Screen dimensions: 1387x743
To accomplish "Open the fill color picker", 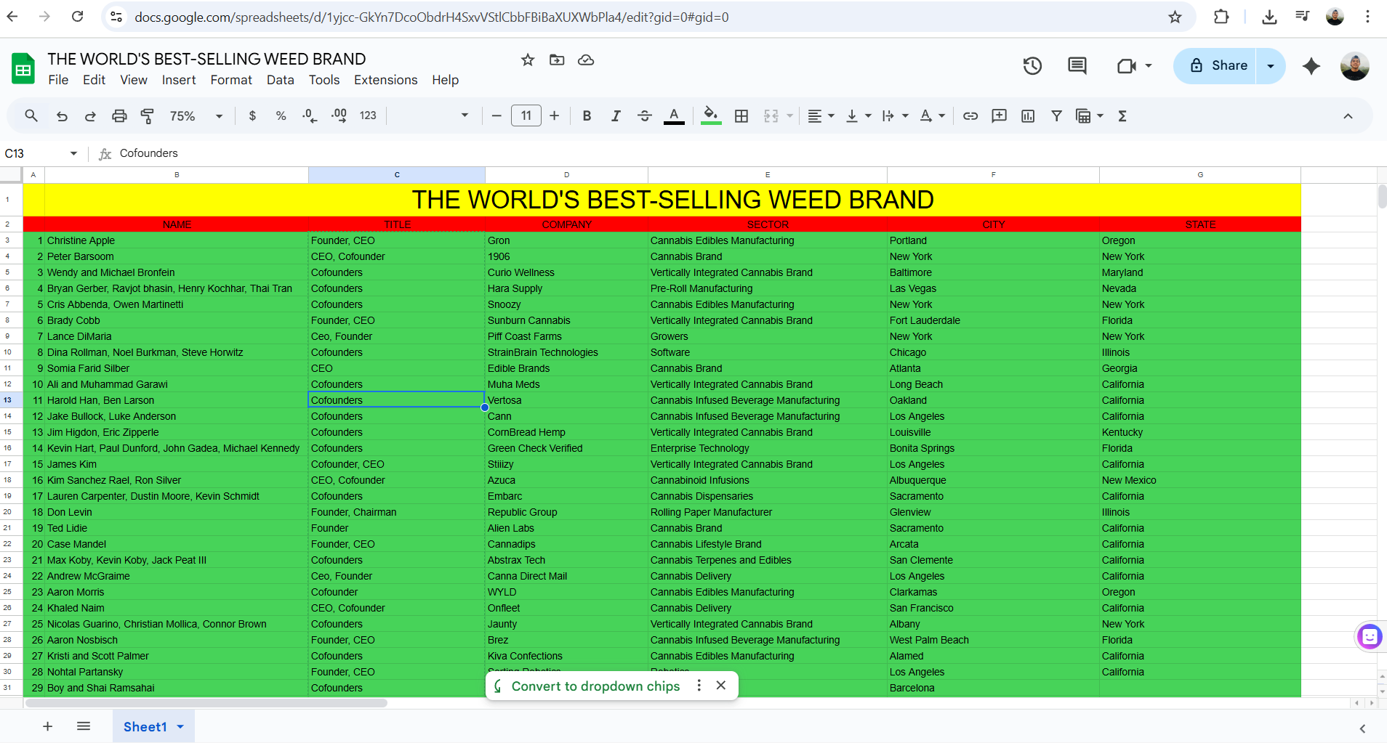I will (711, 116).
